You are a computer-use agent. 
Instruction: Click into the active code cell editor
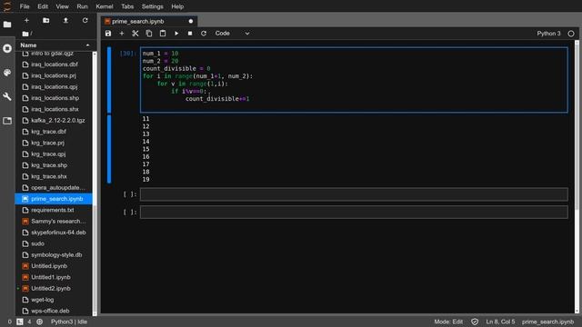pos(354,80)
